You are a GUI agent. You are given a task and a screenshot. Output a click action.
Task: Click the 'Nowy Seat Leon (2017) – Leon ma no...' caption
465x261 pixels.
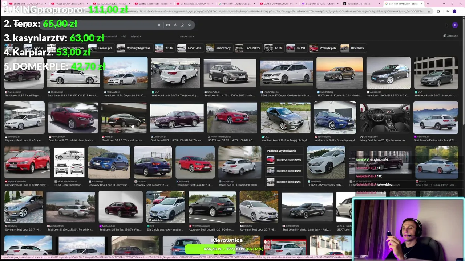384,140
